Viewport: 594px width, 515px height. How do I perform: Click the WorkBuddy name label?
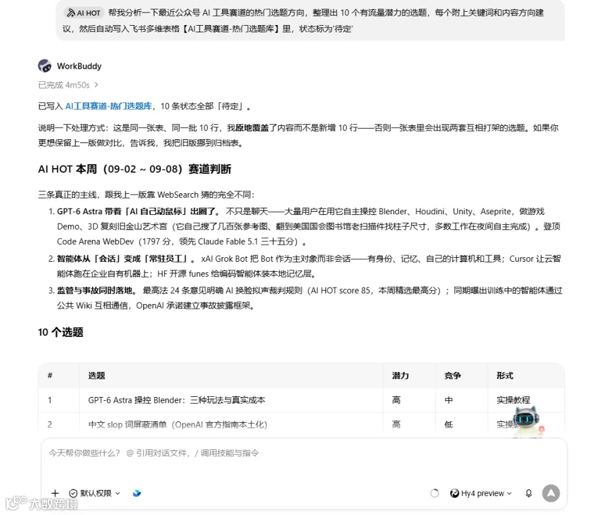(x=79, y=66)
